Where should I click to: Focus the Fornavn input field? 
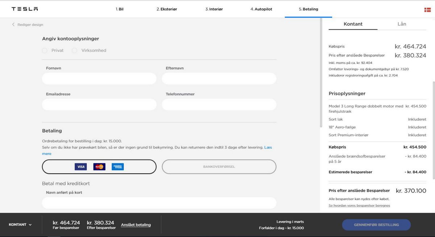pyautogui.click(x=99, y=79)
